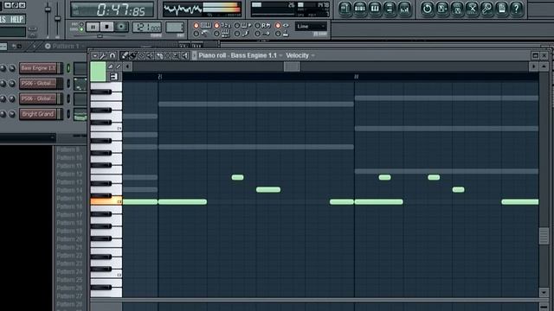Select Pattern 15 in the pattern list
Viewport: 554px width, 311px height.
pyautogui.click(x=69, y=198)
